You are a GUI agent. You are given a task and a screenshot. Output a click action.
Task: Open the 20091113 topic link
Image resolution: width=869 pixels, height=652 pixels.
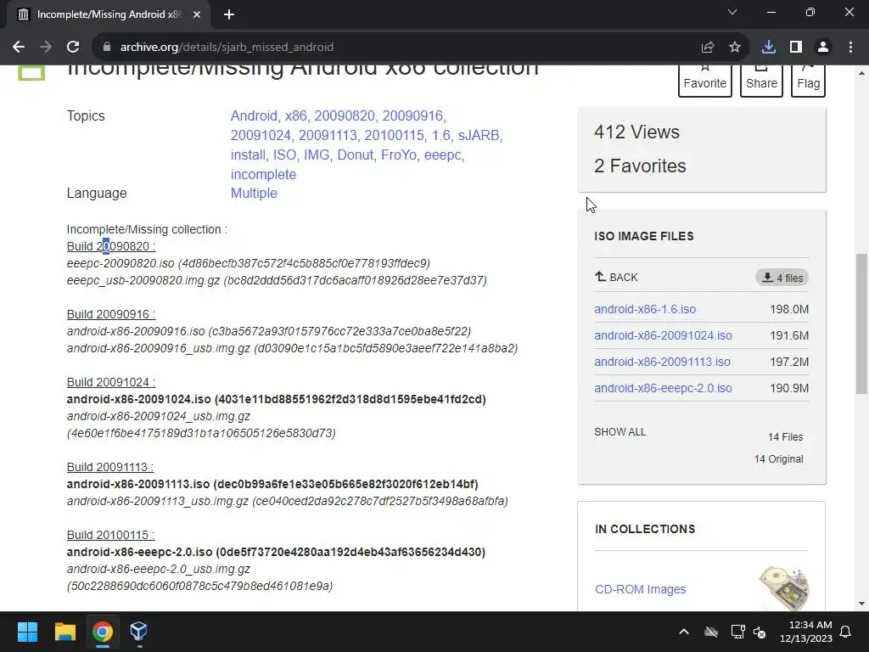point(328,135)
